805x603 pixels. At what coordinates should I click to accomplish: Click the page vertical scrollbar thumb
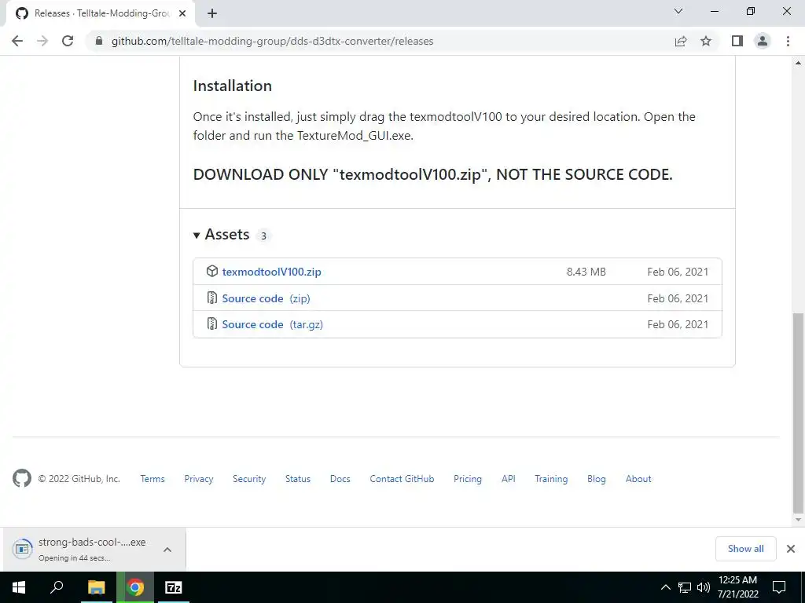798,413
